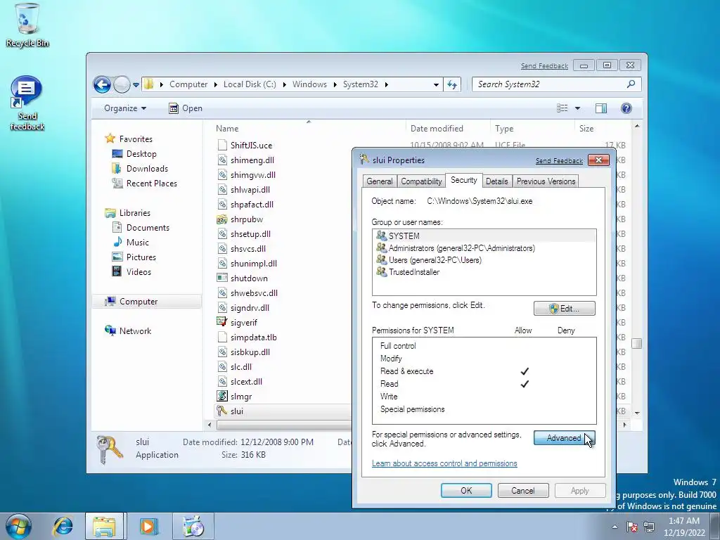This screenshot has width=720, height=540.
Task: Click the Action Center flag tray icon
Action: click(x=632, y=527)
